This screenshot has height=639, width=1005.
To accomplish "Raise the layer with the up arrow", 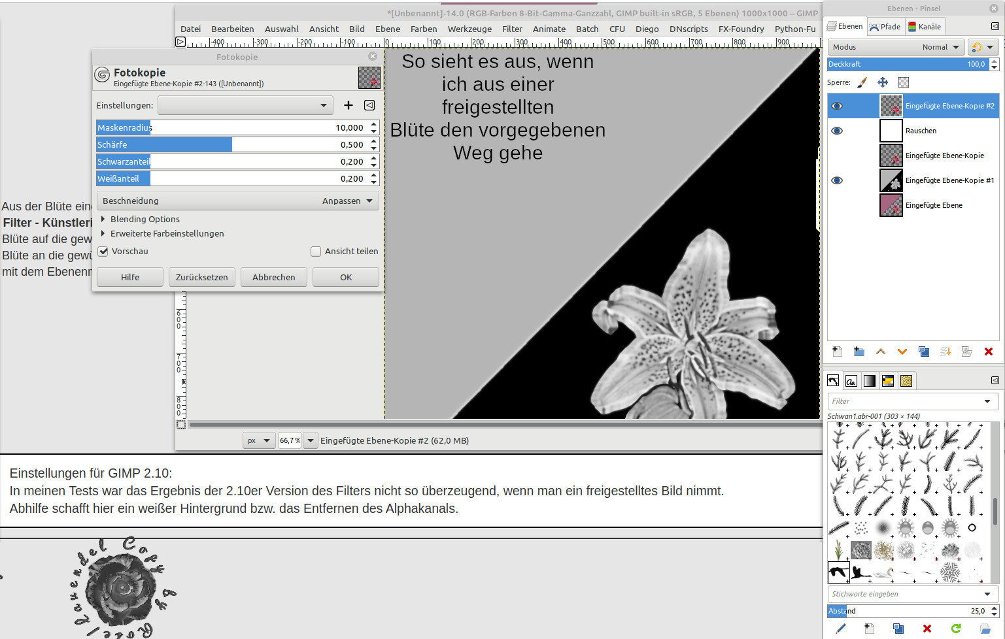I will (881, 352).
